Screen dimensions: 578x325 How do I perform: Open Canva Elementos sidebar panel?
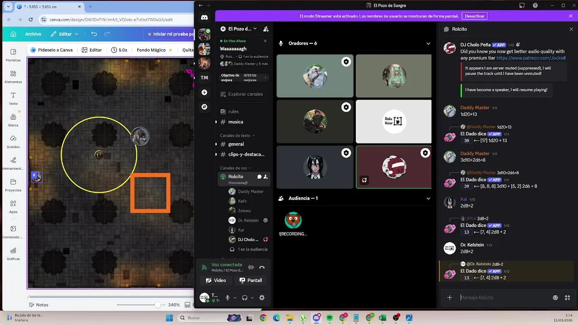13,77
